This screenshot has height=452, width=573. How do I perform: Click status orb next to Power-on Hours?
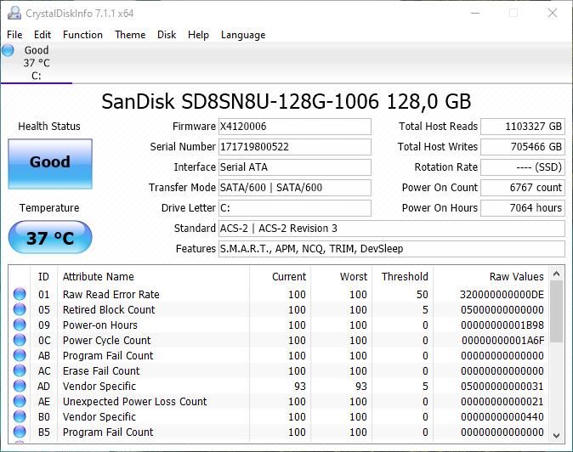(x=19, y=325)
